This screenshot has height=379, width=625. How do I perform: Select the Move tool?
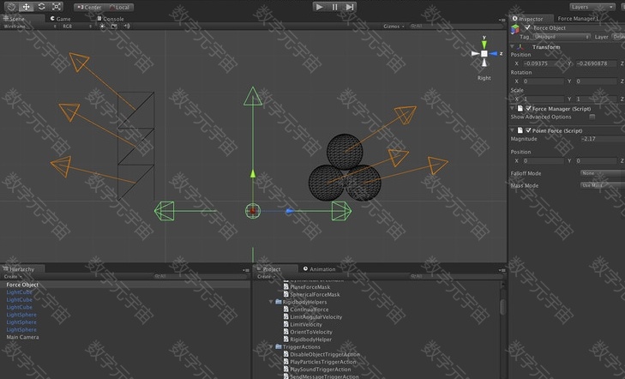pyautogui.click(x=27, y=7)
